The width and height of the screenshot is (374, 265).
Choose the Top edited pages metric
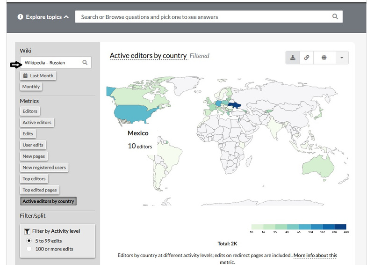[40, 190]
